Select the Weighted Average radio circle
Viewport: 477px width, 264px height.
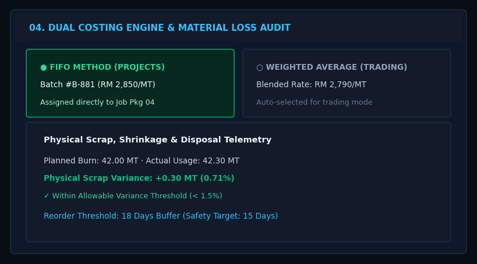click(260, 67)
